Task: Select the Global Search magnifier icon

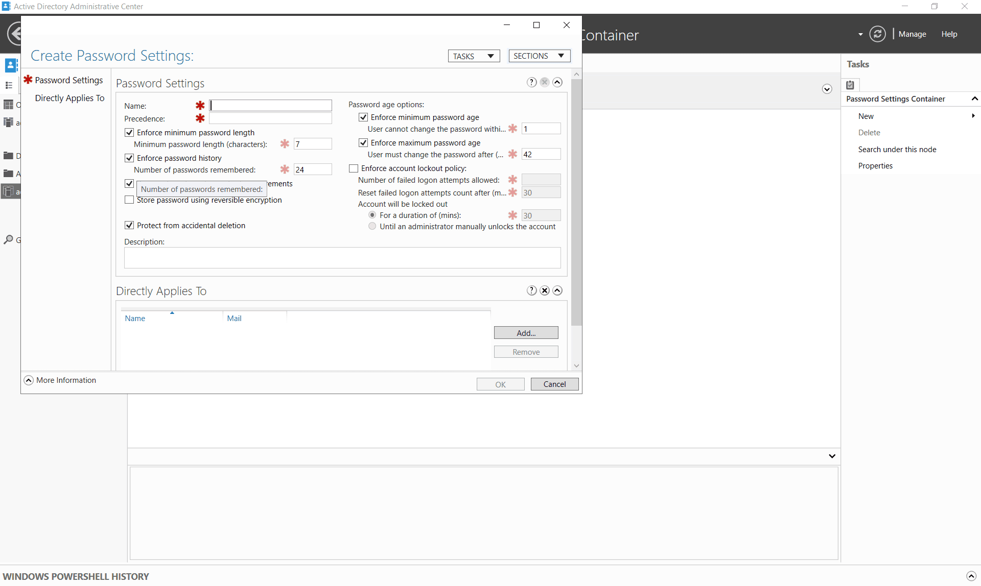Action: click(x=8, y=240)
